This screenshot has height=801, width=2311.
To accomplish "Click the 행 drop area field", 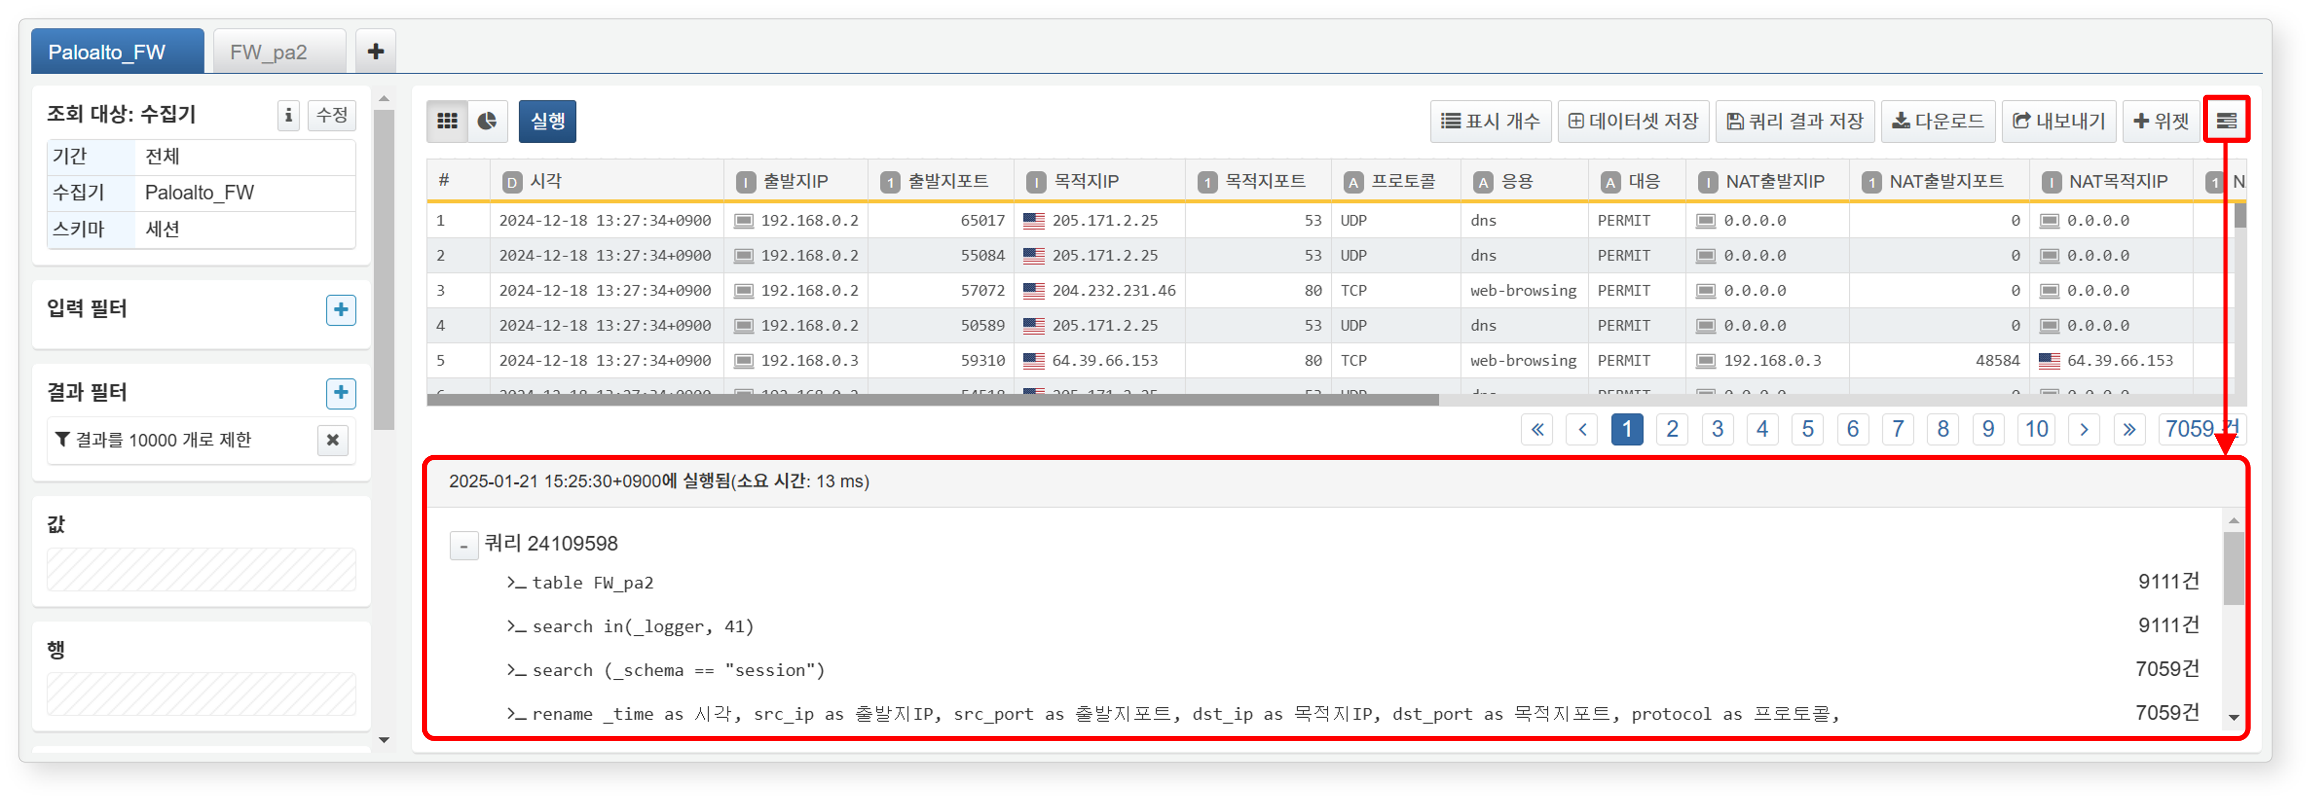I will coord(201,694).
